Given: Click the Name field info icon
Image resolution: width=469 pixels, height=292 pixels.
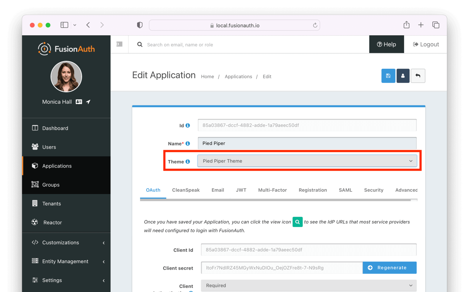Looking at the screenshot, I should 188,143.
